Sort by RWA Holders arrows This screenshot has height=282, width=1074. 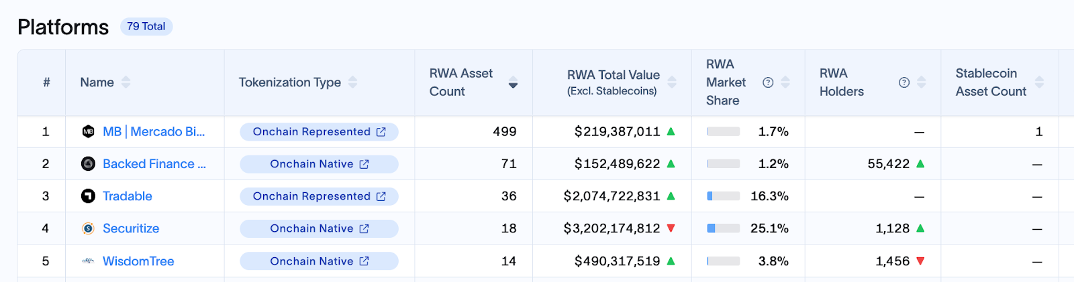tap(922, 82)
